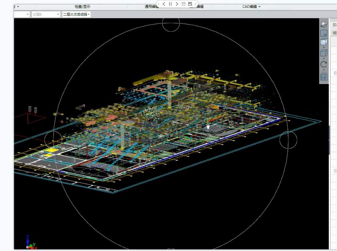The width and height of the screenshot is (337, 251).
Task: Click the save icon in floating playback bar
Action: [x=183, y=4]
